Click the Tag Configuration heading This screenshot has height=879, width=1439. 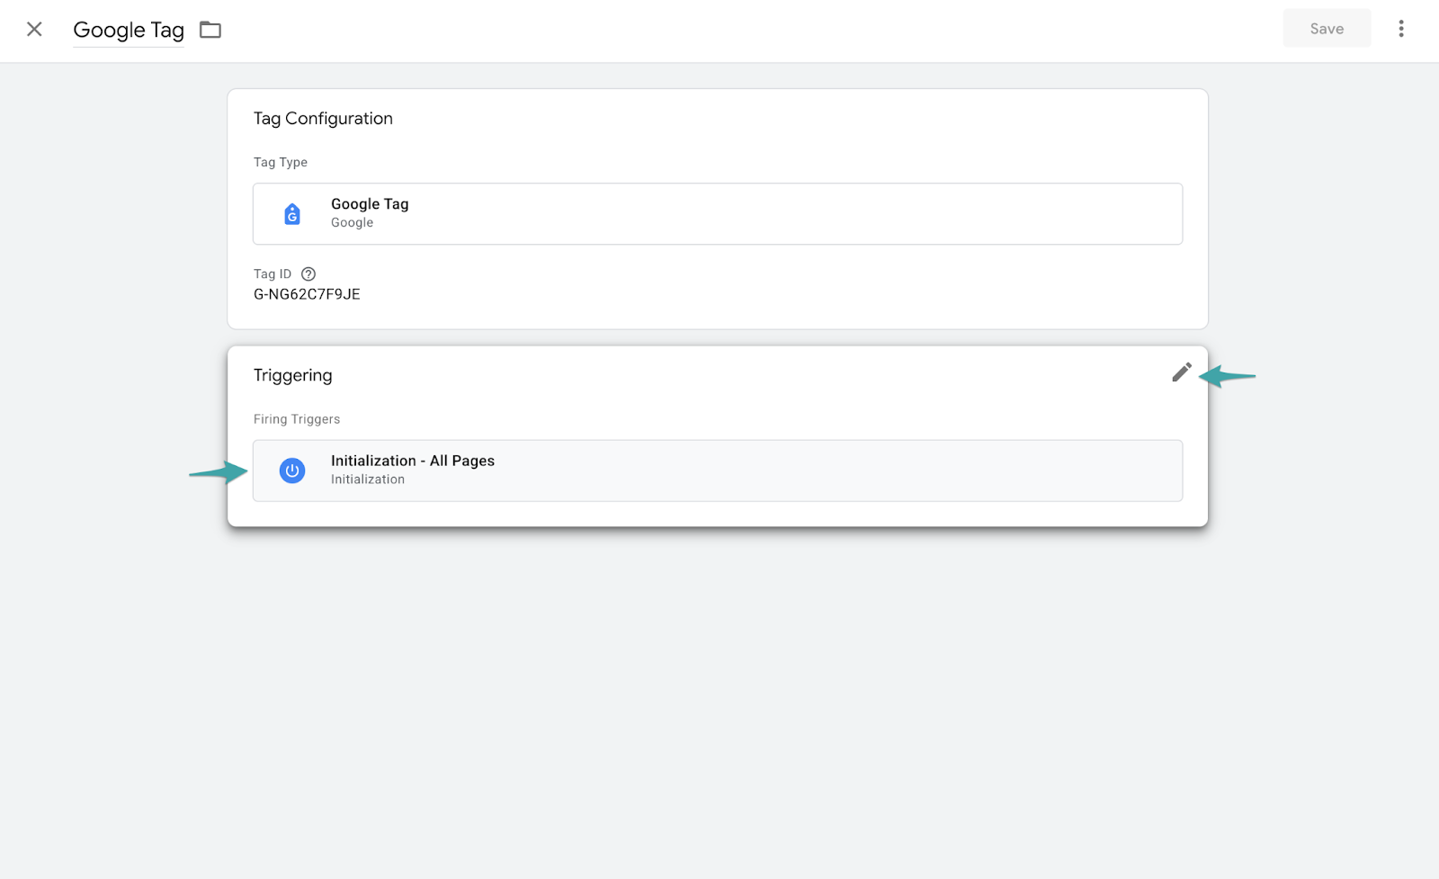pyautogui.click(x=323, y=119)
